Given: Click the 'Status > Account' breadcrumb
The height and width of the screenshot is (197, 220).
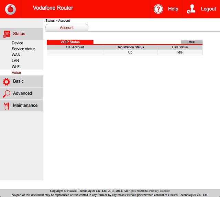Looking at the screenshot, I should click(x=58, y=21).
